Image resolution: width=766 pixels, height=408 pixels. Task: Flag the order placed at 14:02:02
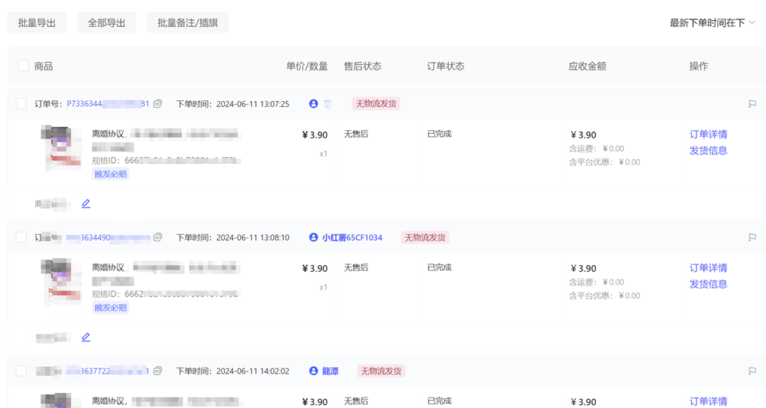pyautogui.click(x=752, y=371)
